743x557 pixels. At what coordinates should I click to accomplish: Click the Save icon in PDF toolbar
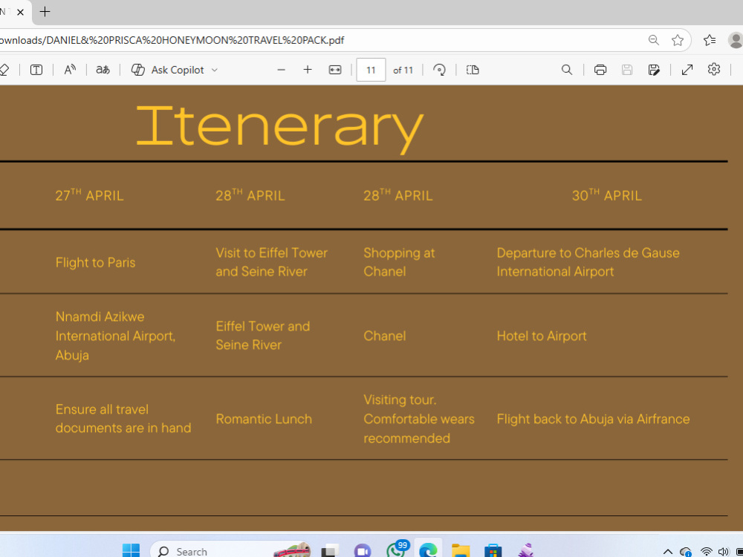click(627, 70)
